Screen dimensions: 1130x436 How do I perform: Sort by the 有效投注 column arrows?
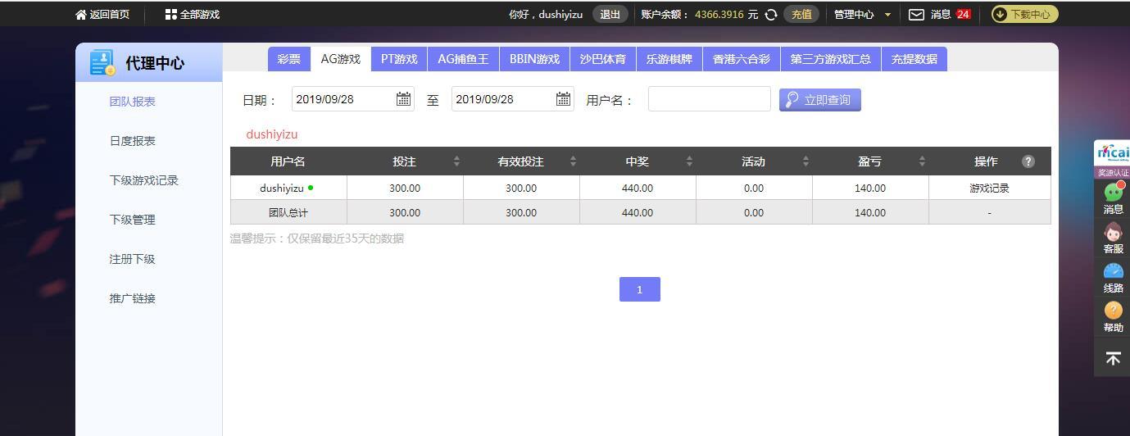(x=573, y=161)
